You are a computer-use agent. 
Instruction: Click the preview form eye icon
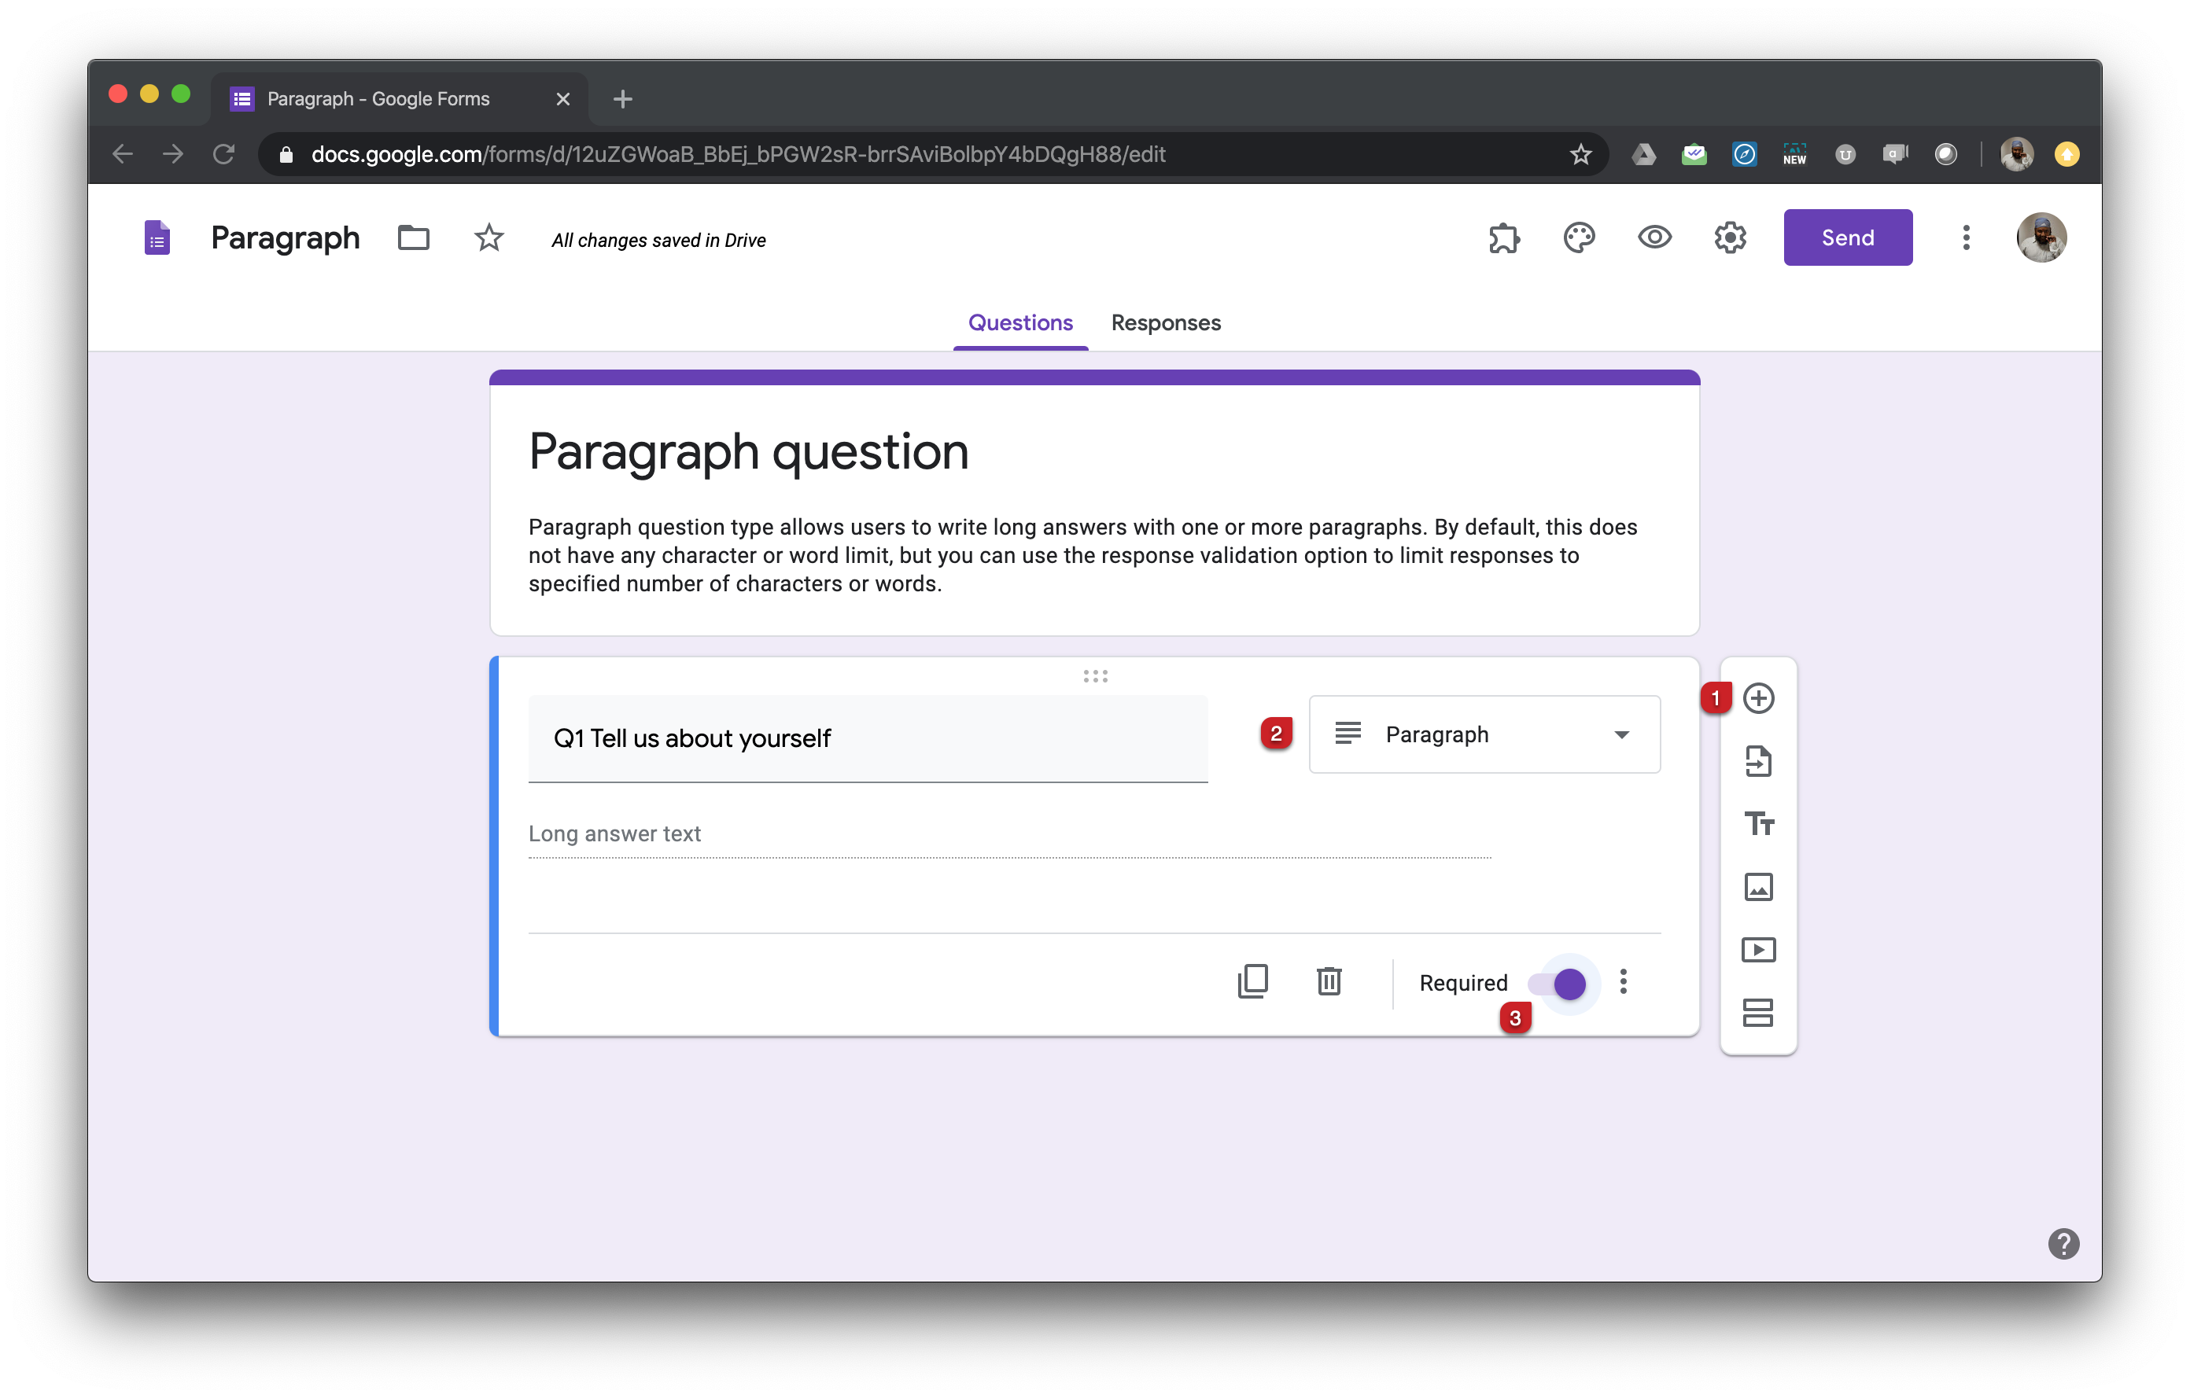[1655, 236]
